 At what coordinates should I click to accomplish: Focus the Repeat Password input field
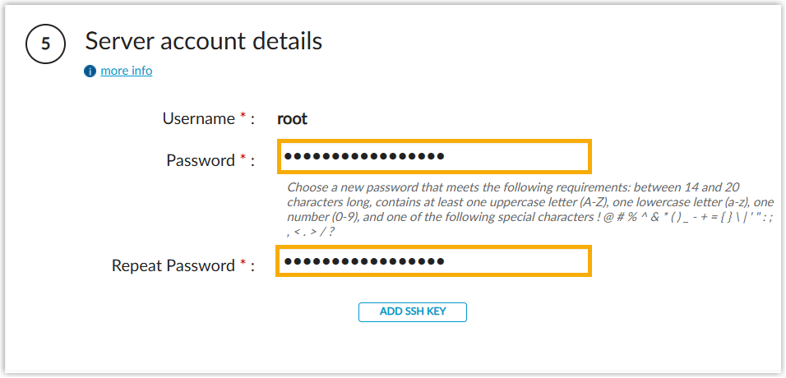coord(433,261)
